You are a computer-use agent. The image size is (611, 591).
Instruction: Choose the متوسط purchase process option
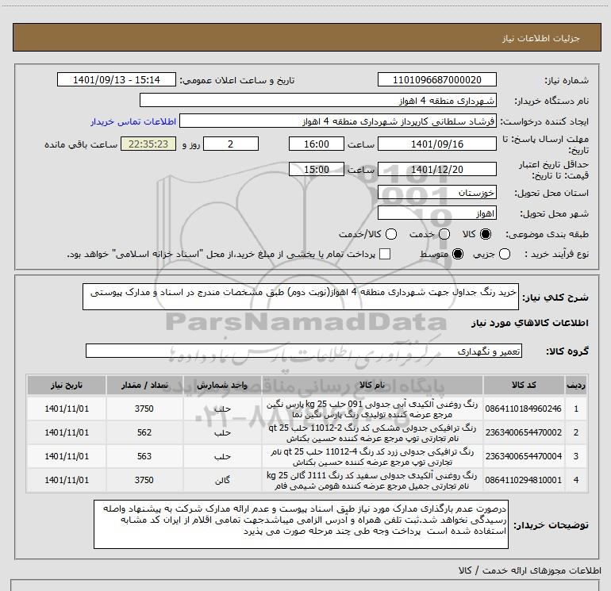click(x=458, y=254)
